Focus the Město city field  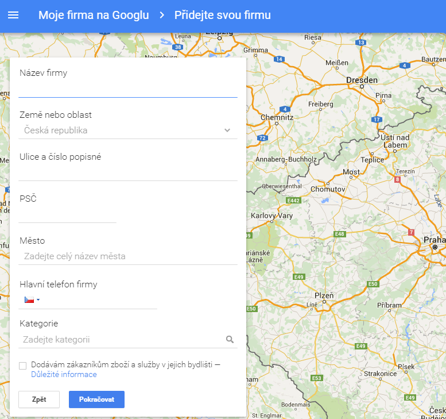click(128, 256)
